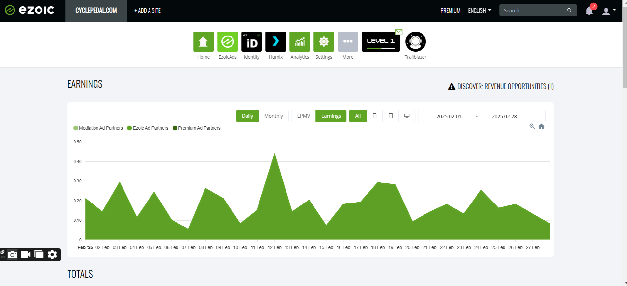Open the user account dropdown

click(609, 11)
